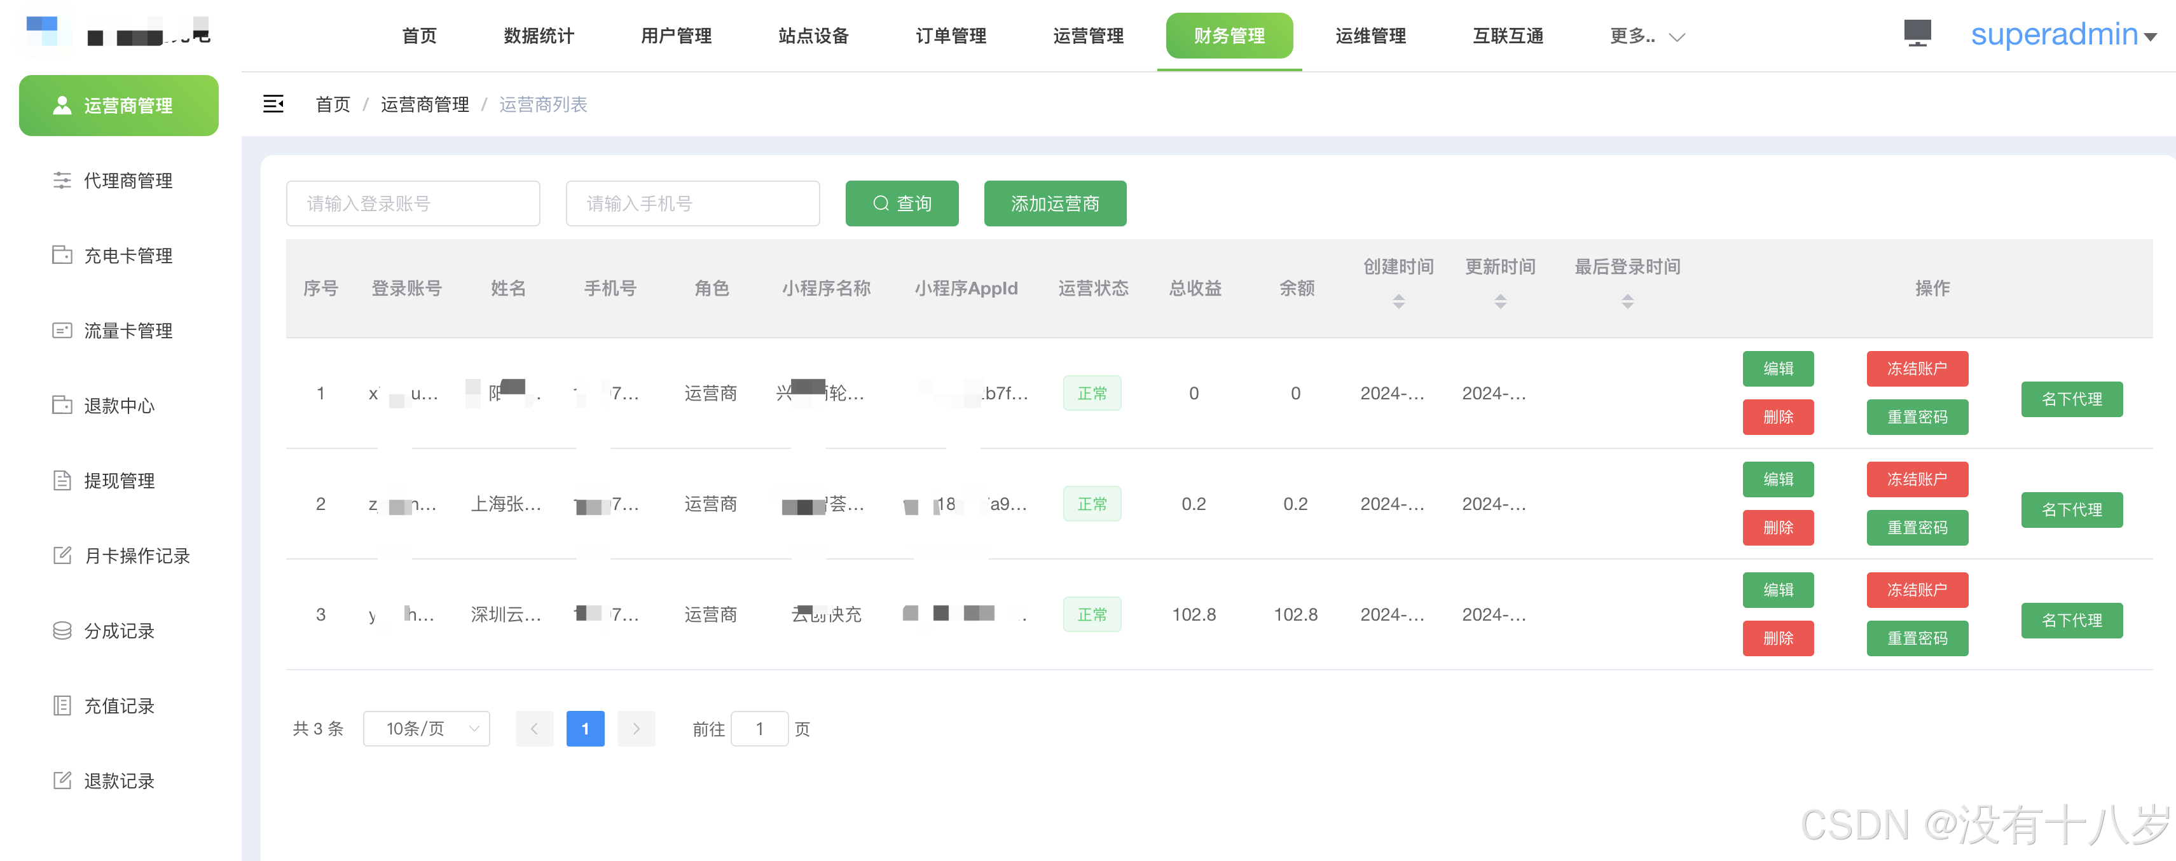Click the 添加运营商 button

[x=1054, y=203]
